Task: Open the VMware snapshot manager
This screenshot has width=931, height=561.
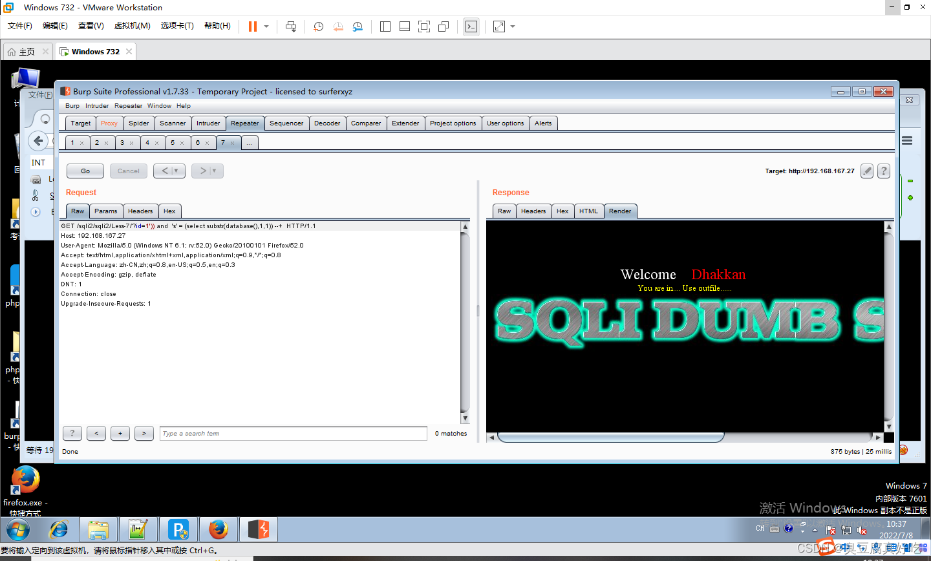Action: [x=357, y=26]
